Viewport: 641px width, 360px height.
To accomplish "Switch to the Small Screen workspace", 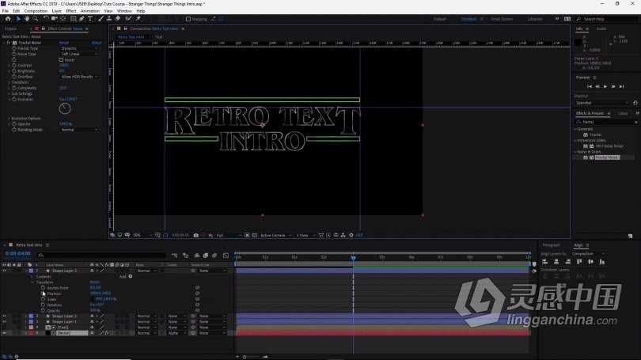I will tap(501, 18).
